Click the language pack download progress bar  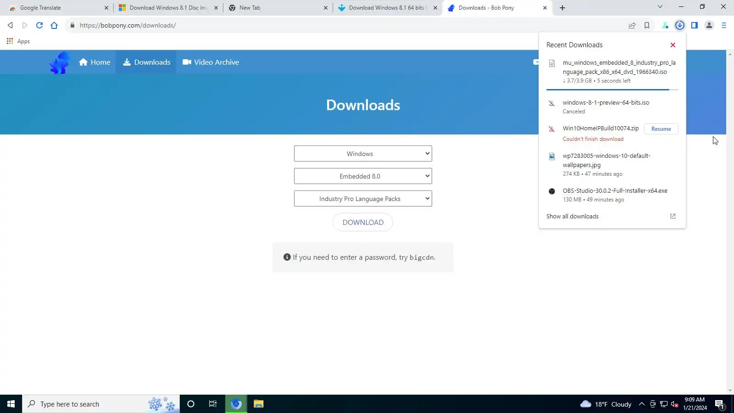point(612,90)
